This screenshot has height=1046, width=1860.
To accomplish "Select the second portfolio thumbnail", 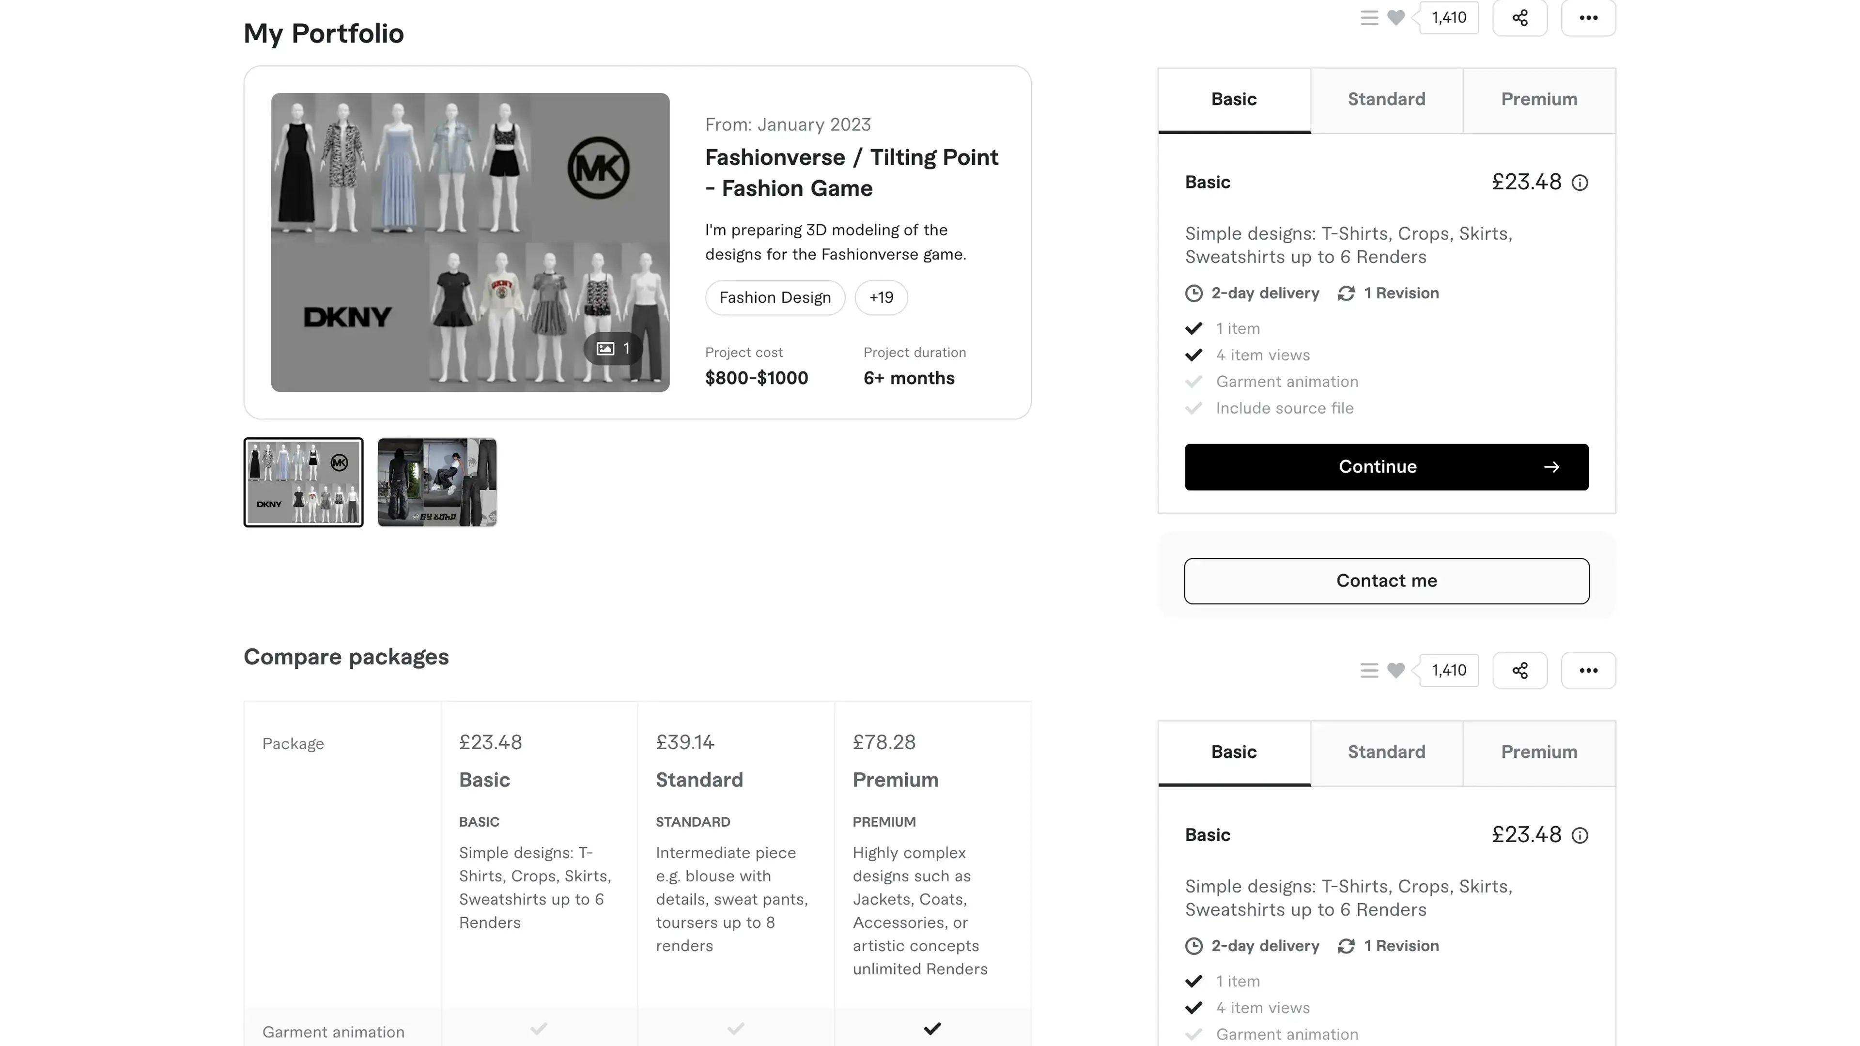I will point(437,482).
